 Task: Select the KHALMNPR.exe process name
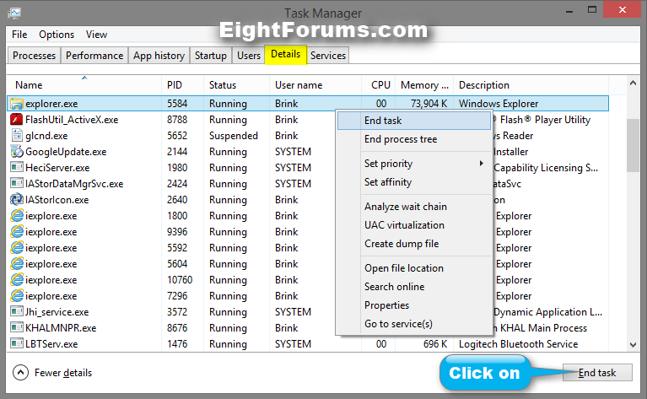(x=61, y=328)
